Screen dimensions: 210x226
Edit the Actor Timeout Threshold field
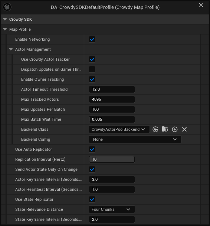[112, 89]
